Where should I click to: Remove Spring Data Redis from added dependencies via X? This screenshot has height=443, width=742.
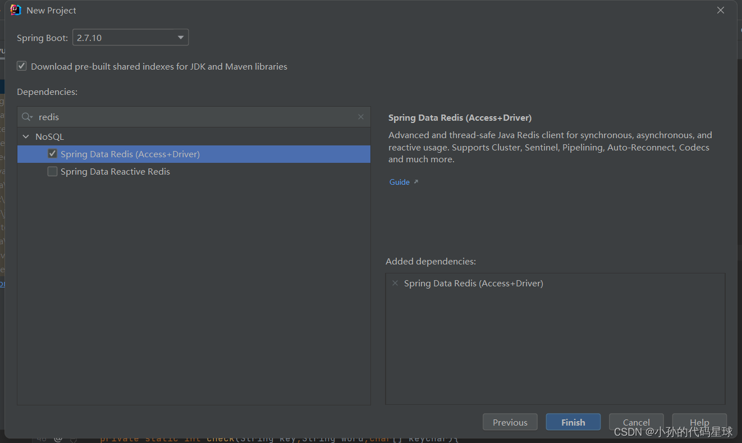395,283
